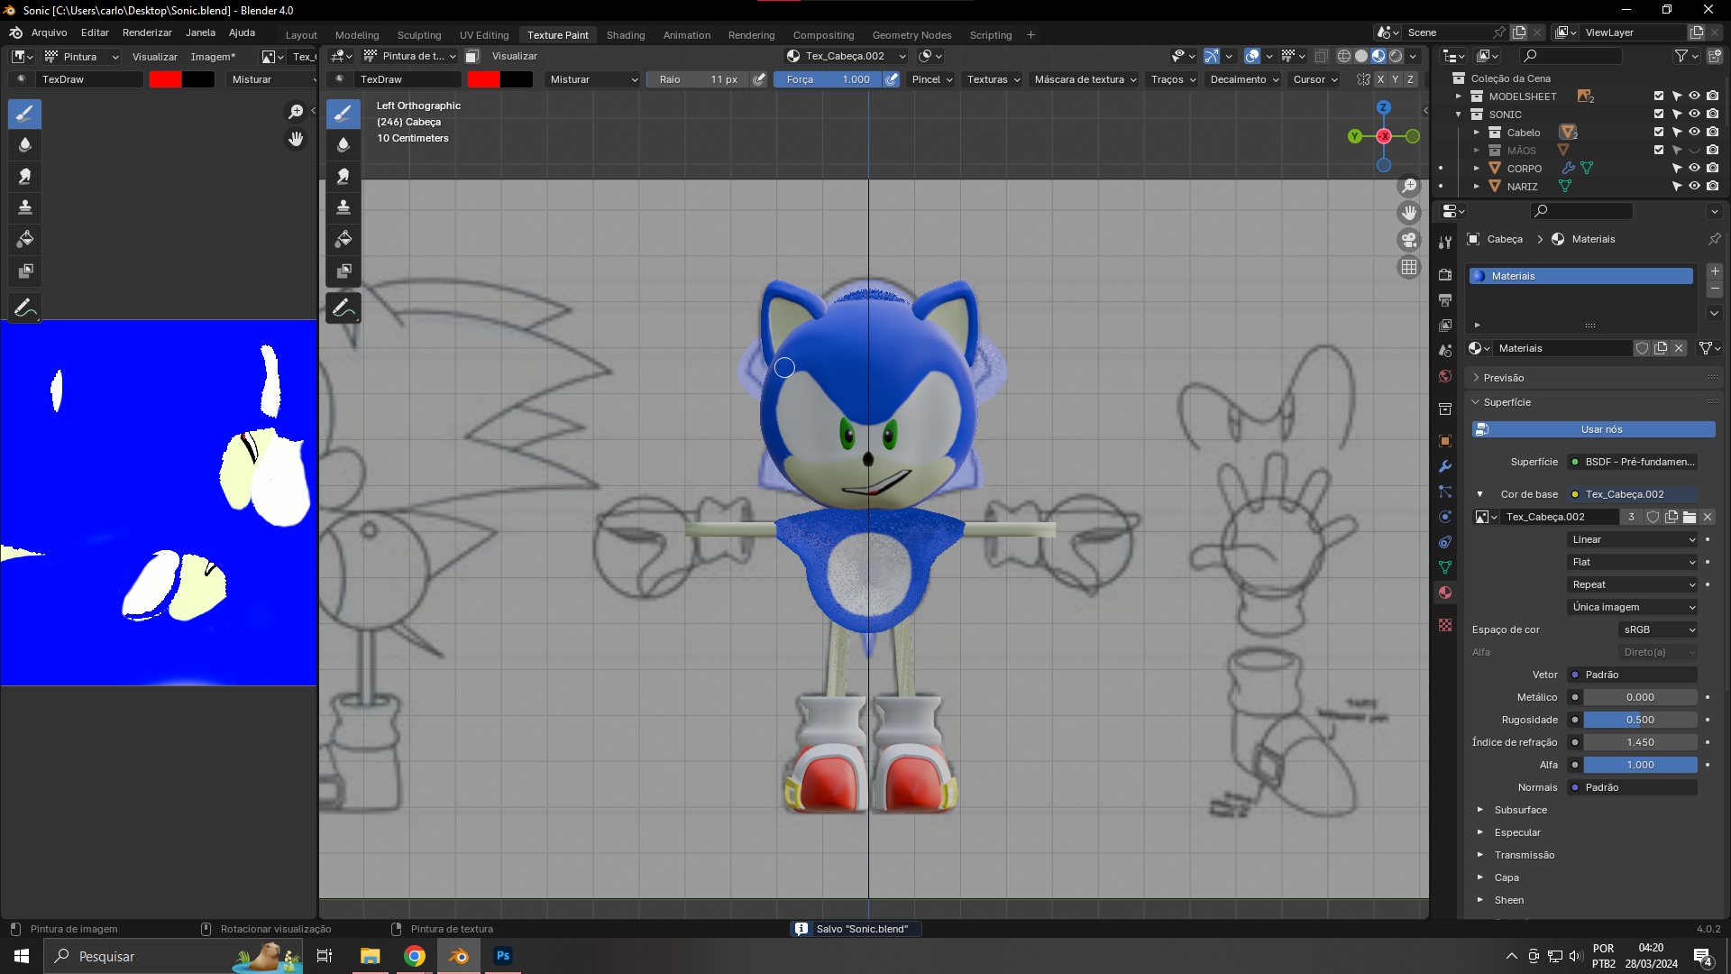Select the Fill tool in 3D viewport toolbar
This screenshot has height=974, width=1731.
tap(343, 239)
